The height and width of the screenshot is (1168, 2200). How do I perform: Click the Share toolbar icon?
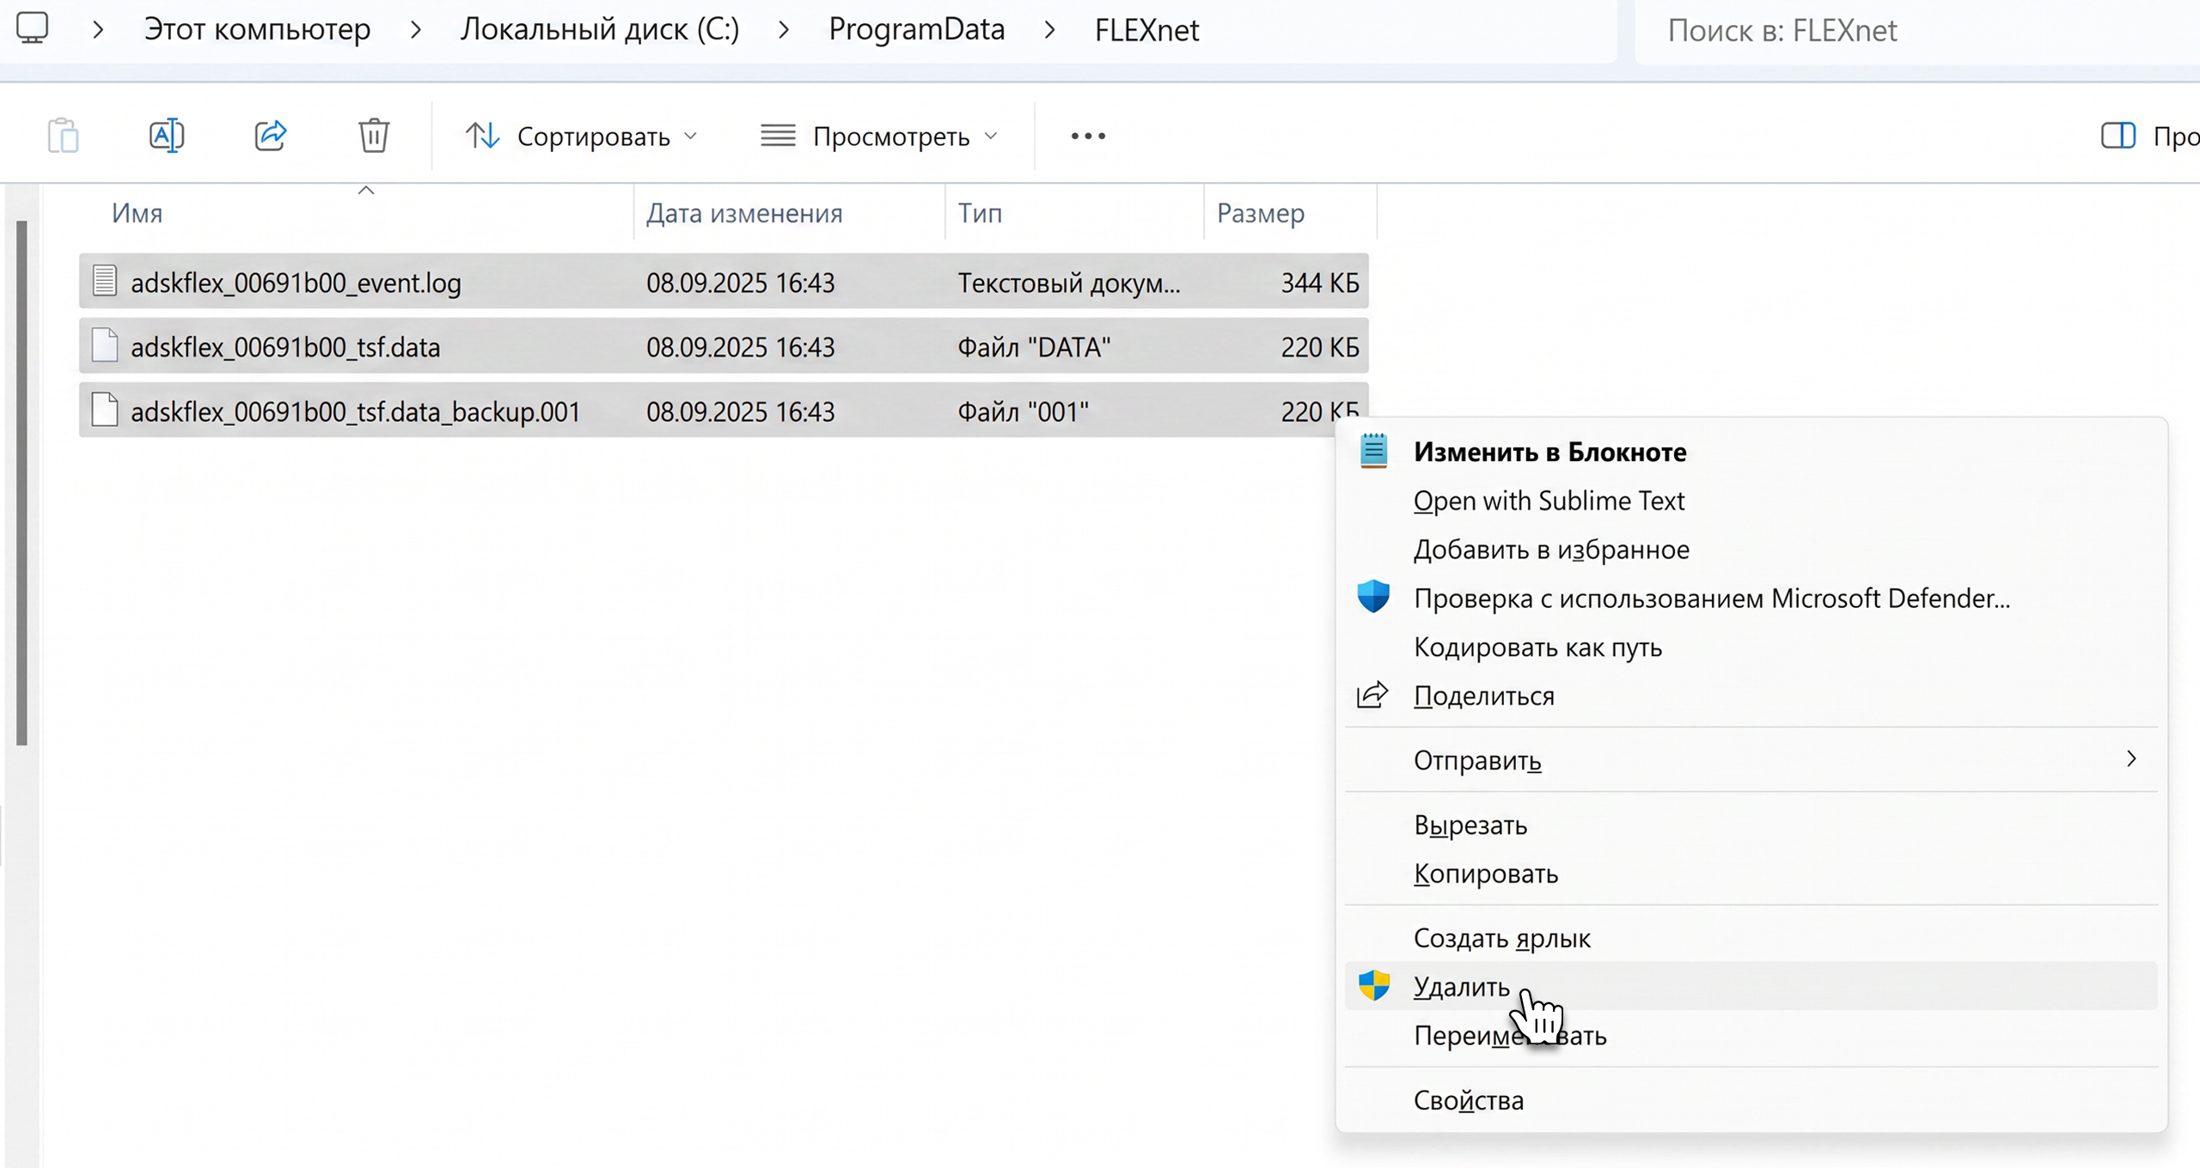point(270,136)
